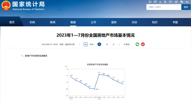Screen dimensions: 191x102
Task: Open the 新闻 navigation tab
Action: 53,22
